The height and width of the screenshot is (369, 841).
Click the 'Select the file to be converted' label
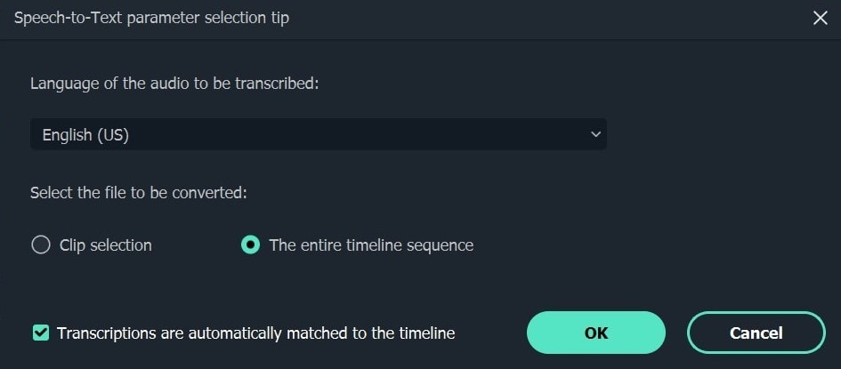tap(138, 193)
